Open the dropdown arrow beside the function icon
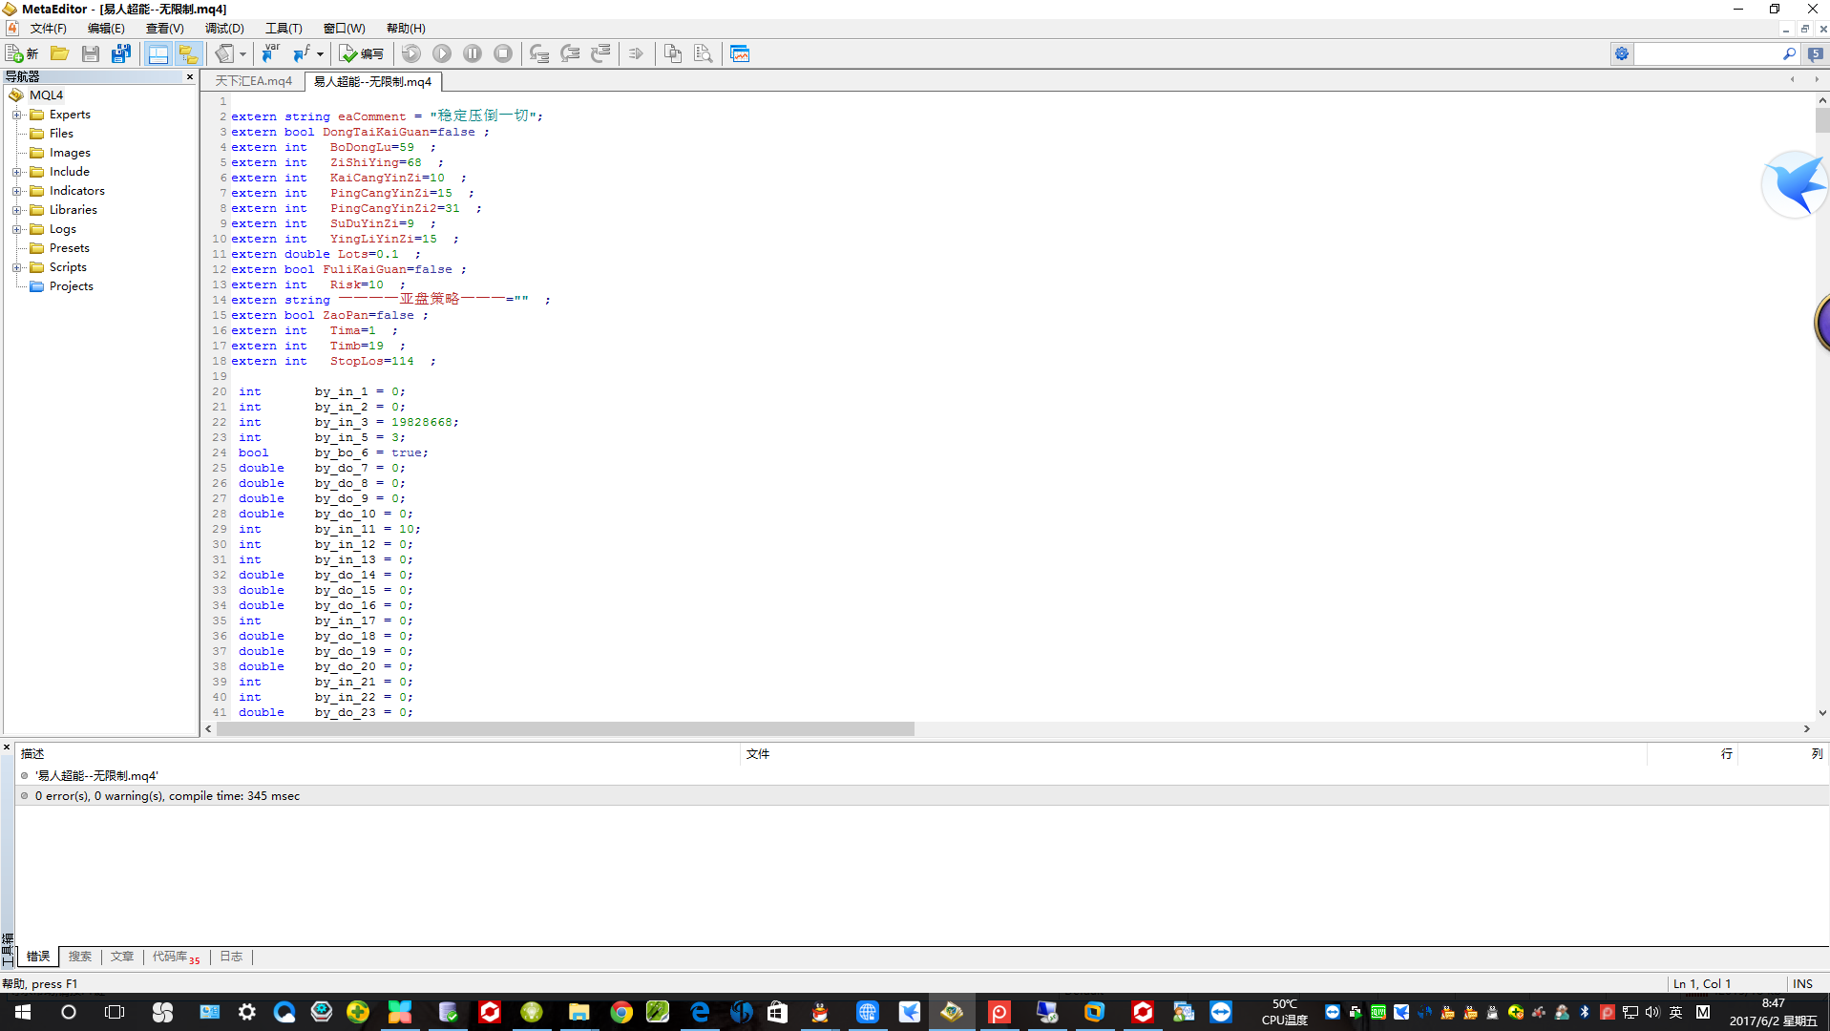 [320, 53]
